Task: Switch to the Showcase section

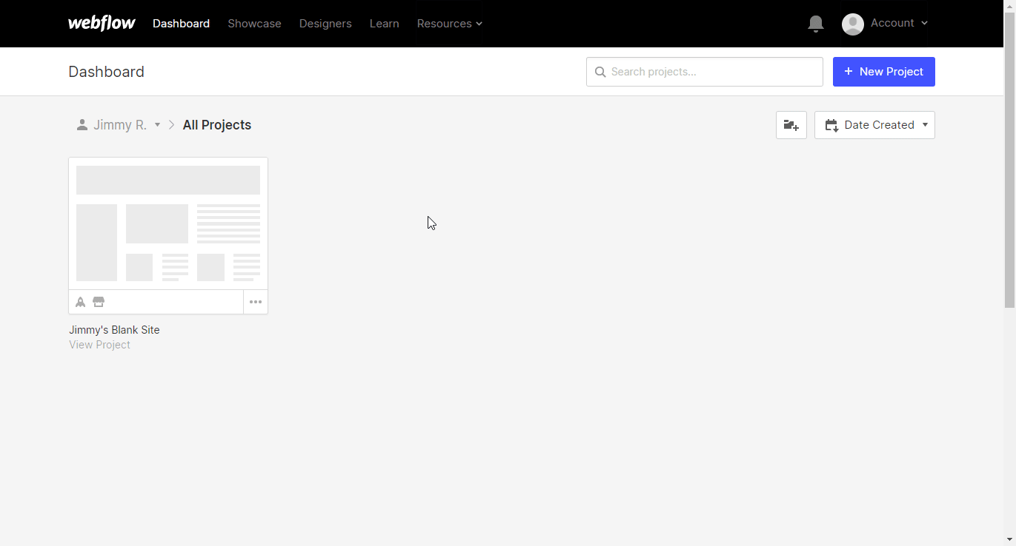Action: pyautogui.click(x=254, y=23)
